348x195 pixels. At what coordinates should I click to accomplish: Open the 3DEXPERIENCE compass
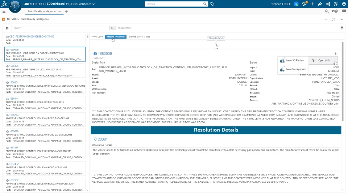[15, 6]
